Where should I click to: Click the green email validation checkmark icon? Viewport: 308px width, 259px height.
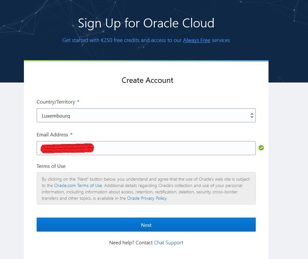tap(261, 147)
